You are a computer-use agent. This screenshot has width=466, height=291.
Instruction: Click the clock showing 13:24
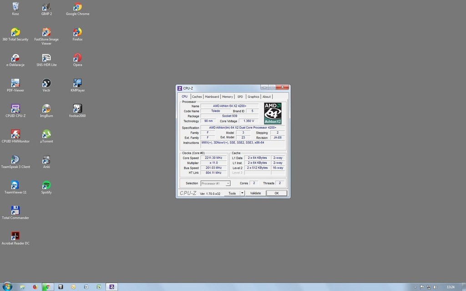point(451,287)
